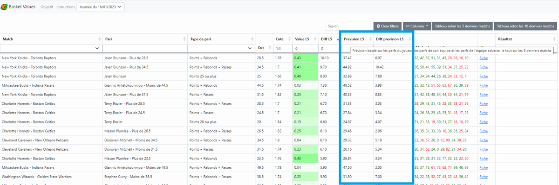Click the Prevision L5 header label

coord(354,39)
